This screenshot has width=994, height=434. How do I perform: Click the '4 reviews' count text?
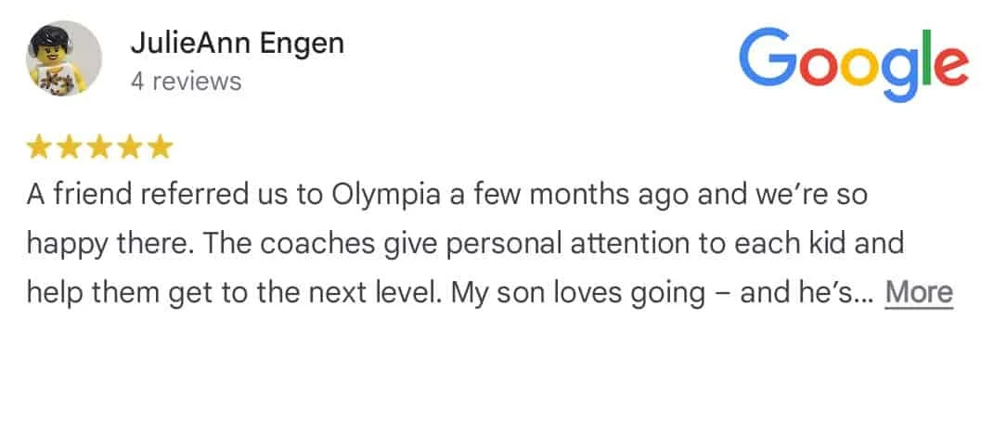(x=186, y=82)
